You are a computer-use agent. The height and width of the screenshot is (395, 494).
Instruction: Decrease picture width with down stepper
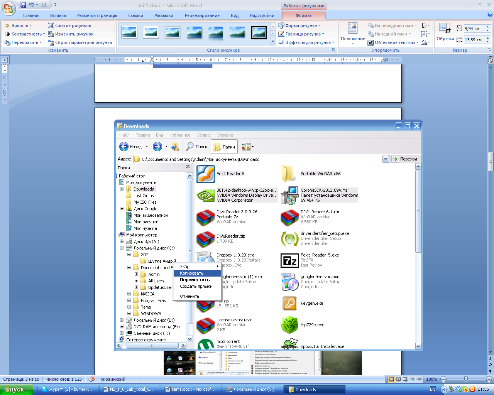tap(487, 42)
